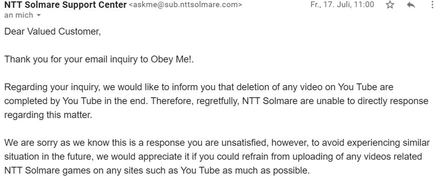446x180 pixels.
Task: Click the line starting 'situation in the future'
Action: tap(213, 156)
